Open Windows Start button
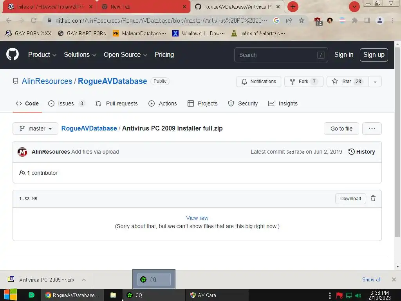Viewport: 401px width, 301px height. coord(11,295)
